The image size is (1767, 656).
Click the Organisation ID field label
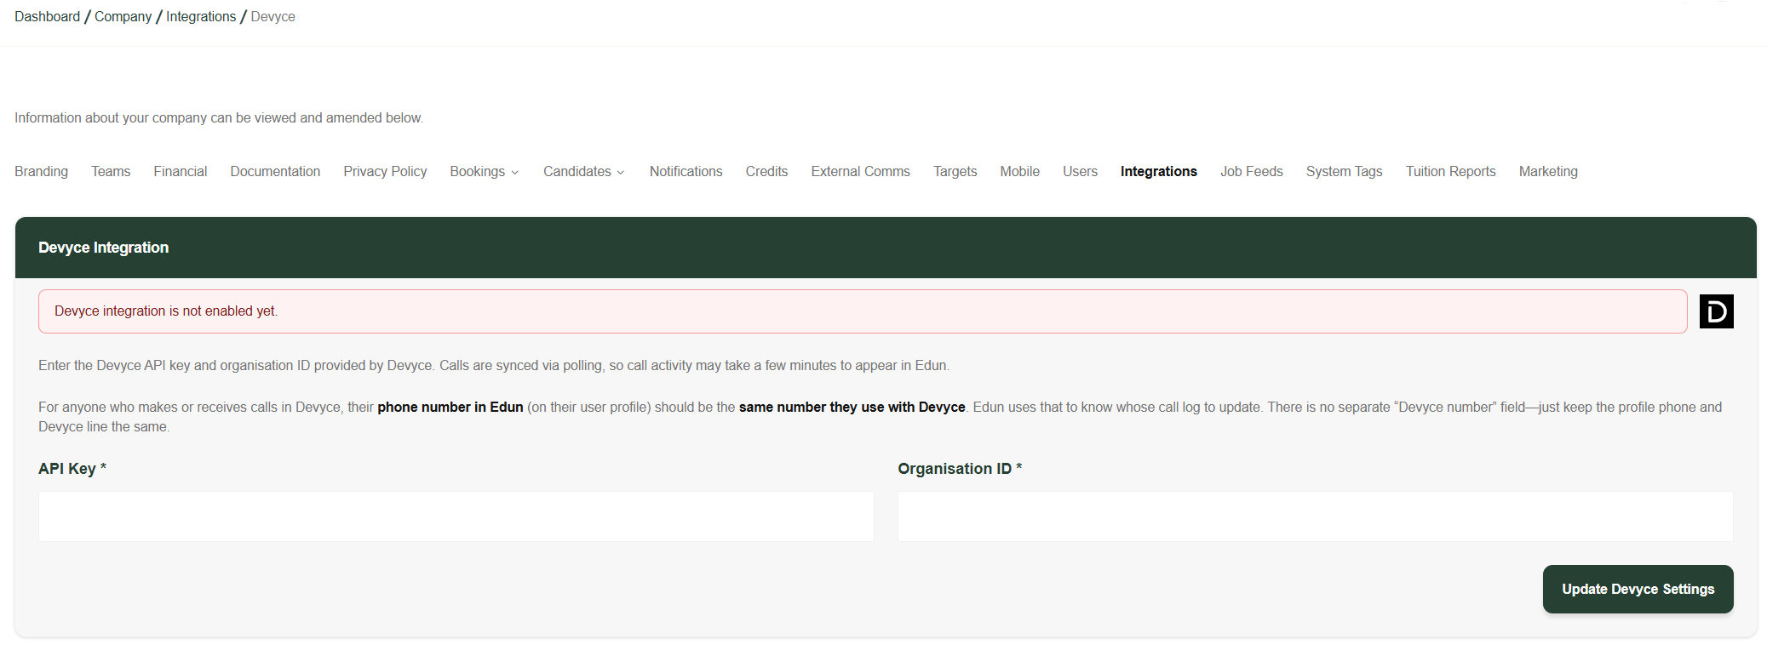pyautogui.click(x=960, y=469)
